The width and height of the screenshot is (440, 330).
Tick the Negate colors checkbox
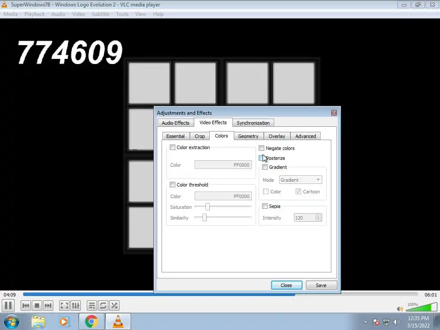coord(262,148)
